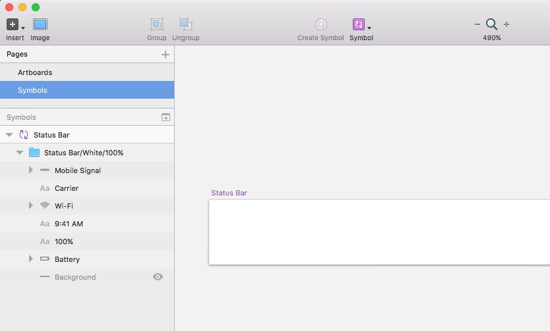Click the blue folder group icon
The height and width of the screenshot is (331, 550).
(x=34, y=152)
